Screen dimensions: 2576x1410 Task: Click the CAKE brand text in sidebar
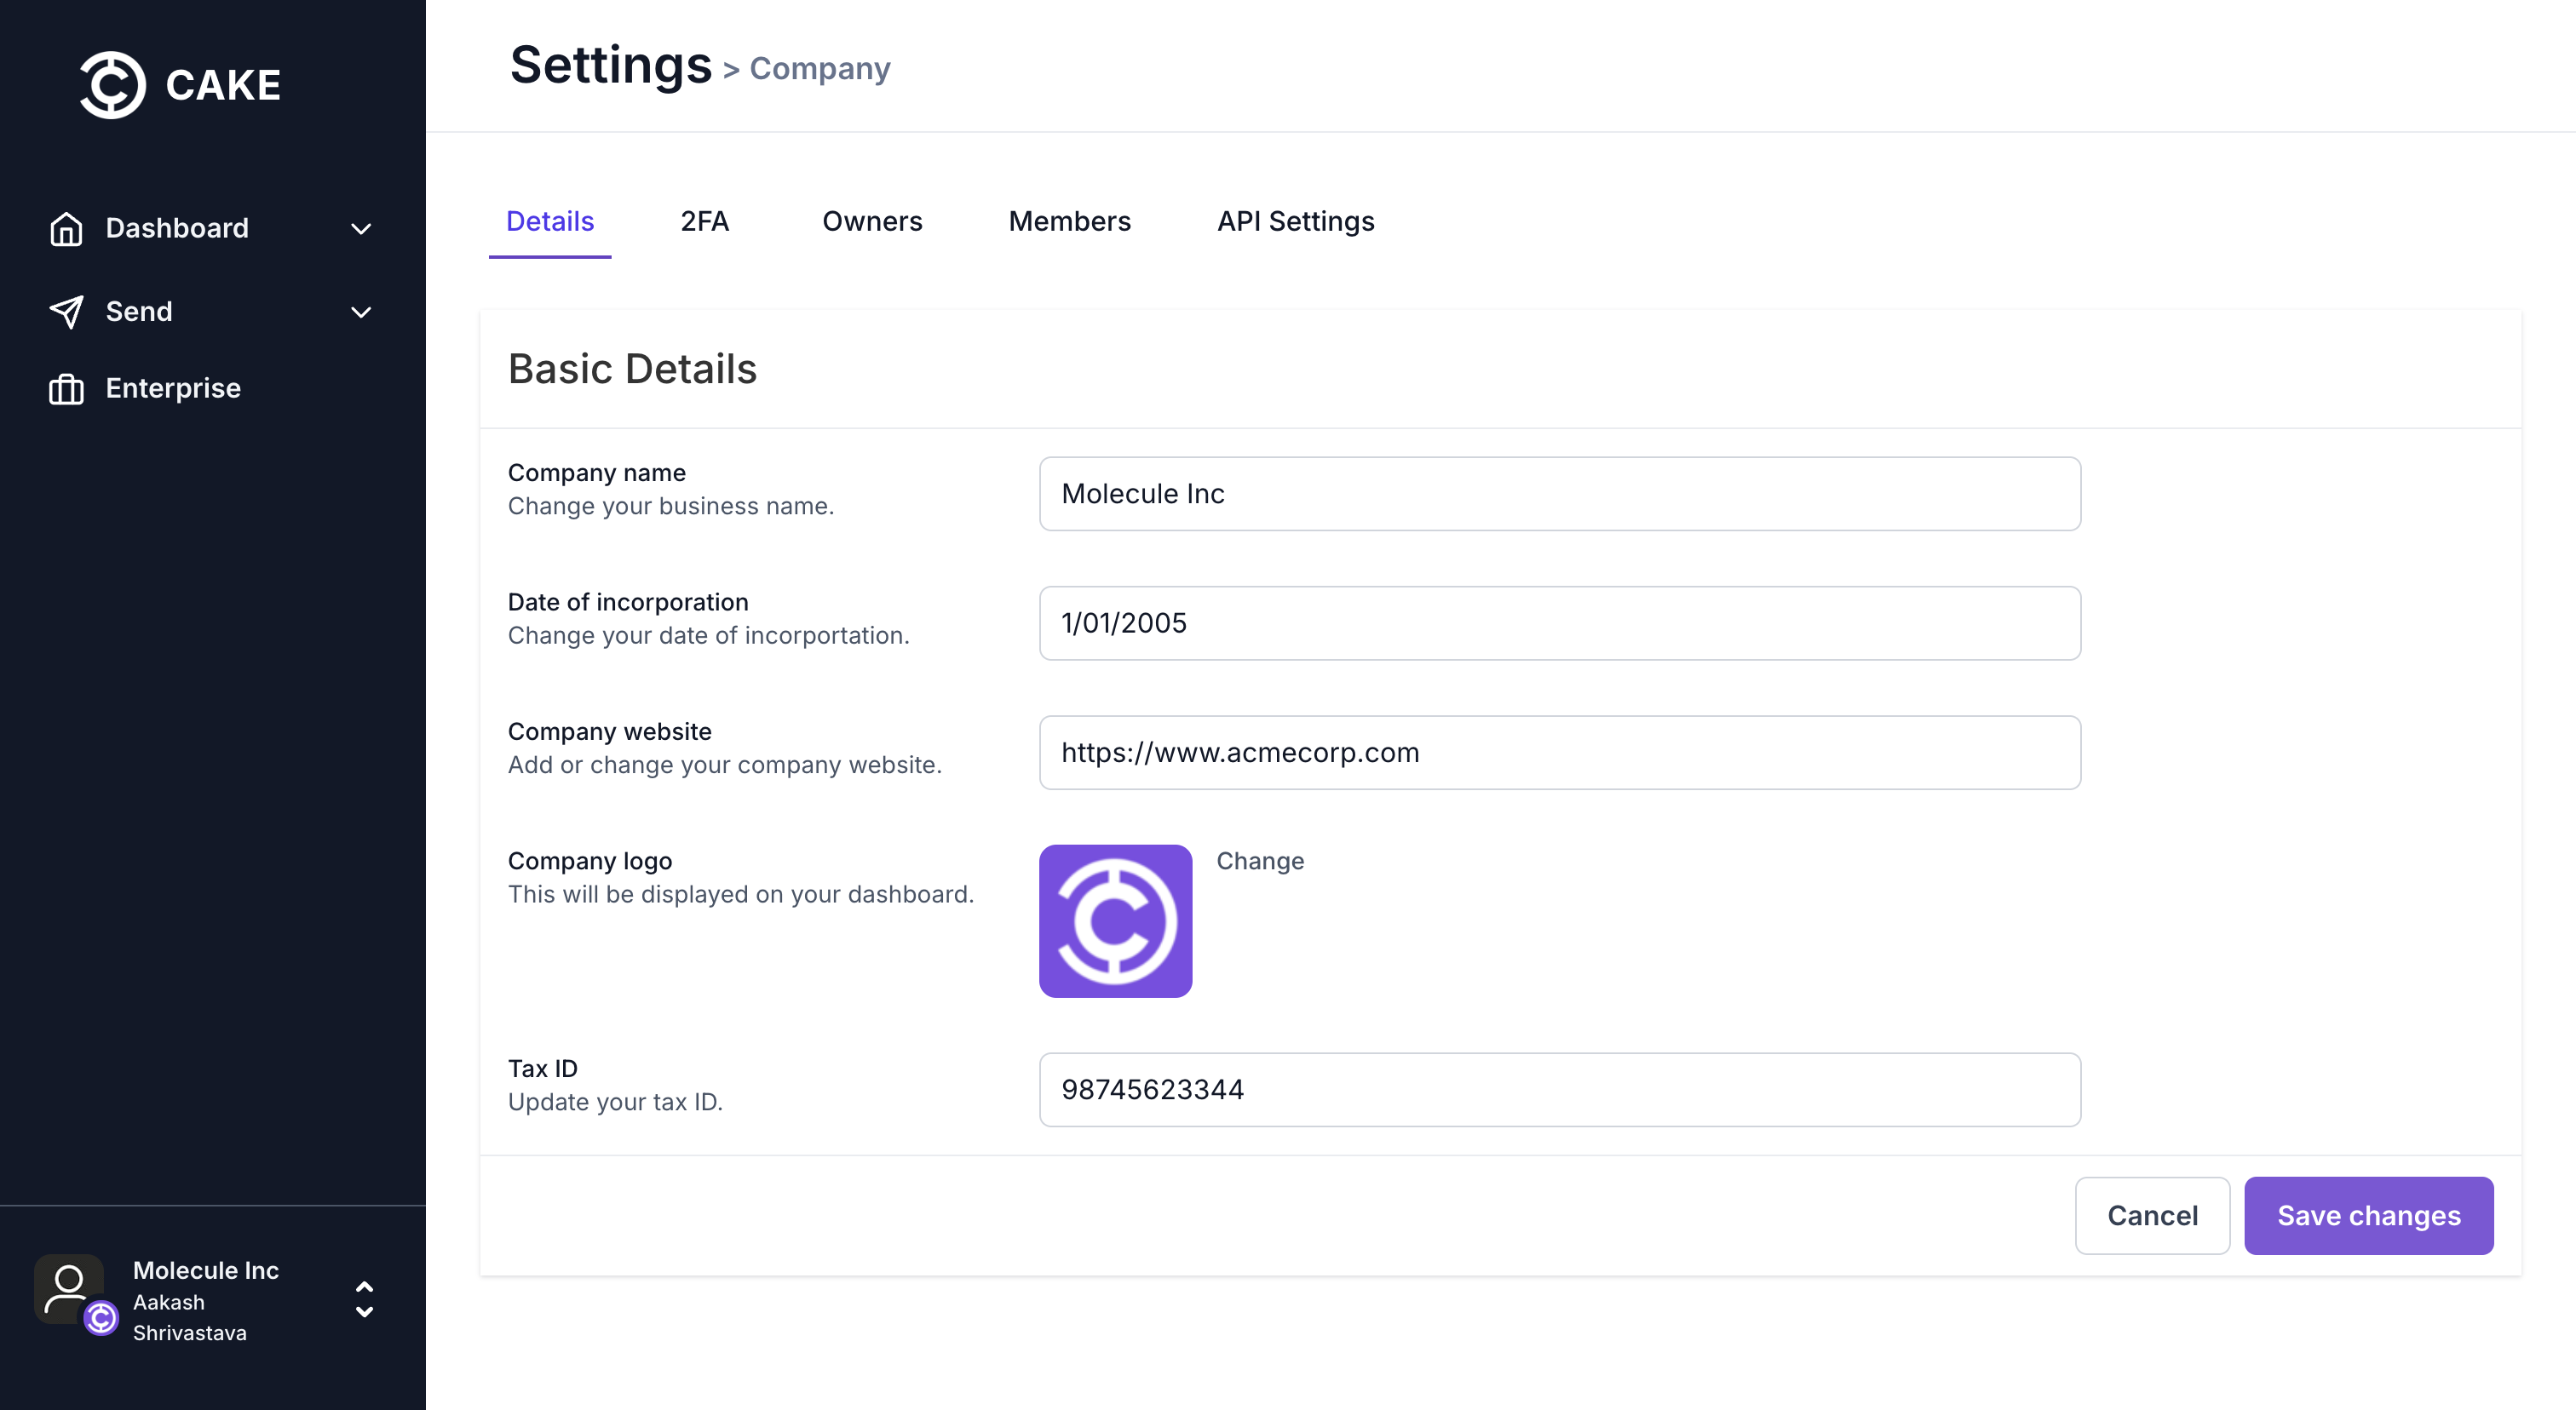(x=223, y=86)
